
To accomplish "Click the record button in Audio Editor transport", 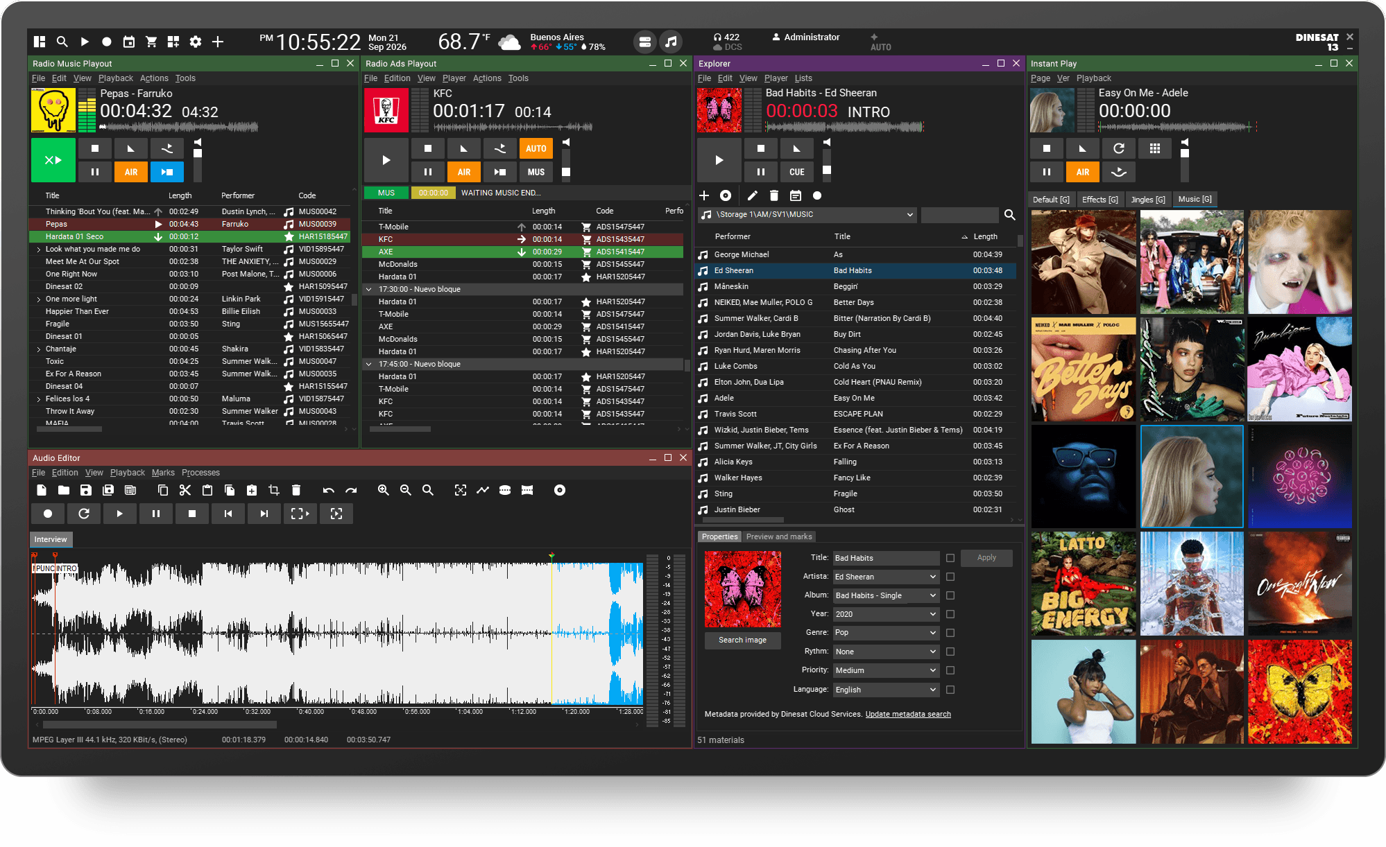I will coord(48,514).
